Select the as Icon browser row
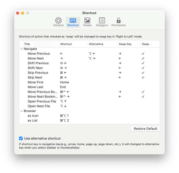Viewport: 179px width, 173px height. [33, 116]
